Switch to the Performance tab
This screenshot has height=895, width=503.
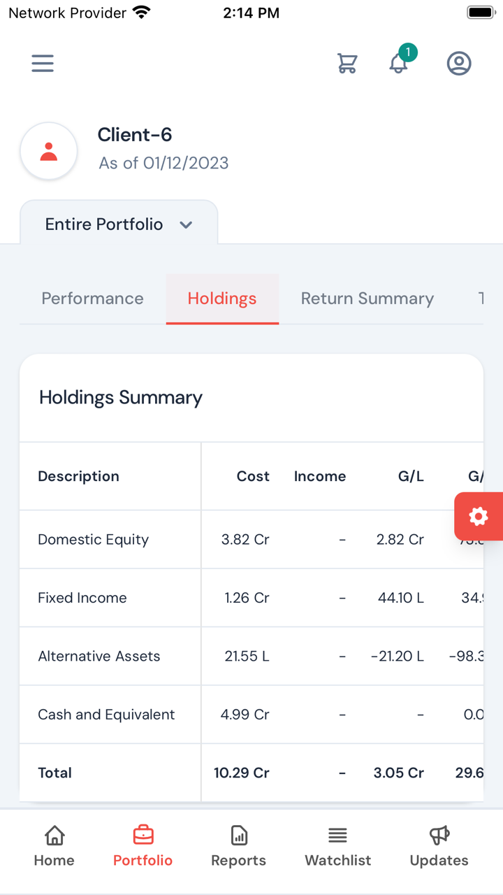(92, 299)
